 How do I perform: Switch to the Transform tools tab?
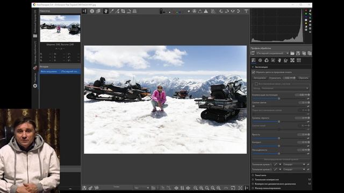point(286,61)
